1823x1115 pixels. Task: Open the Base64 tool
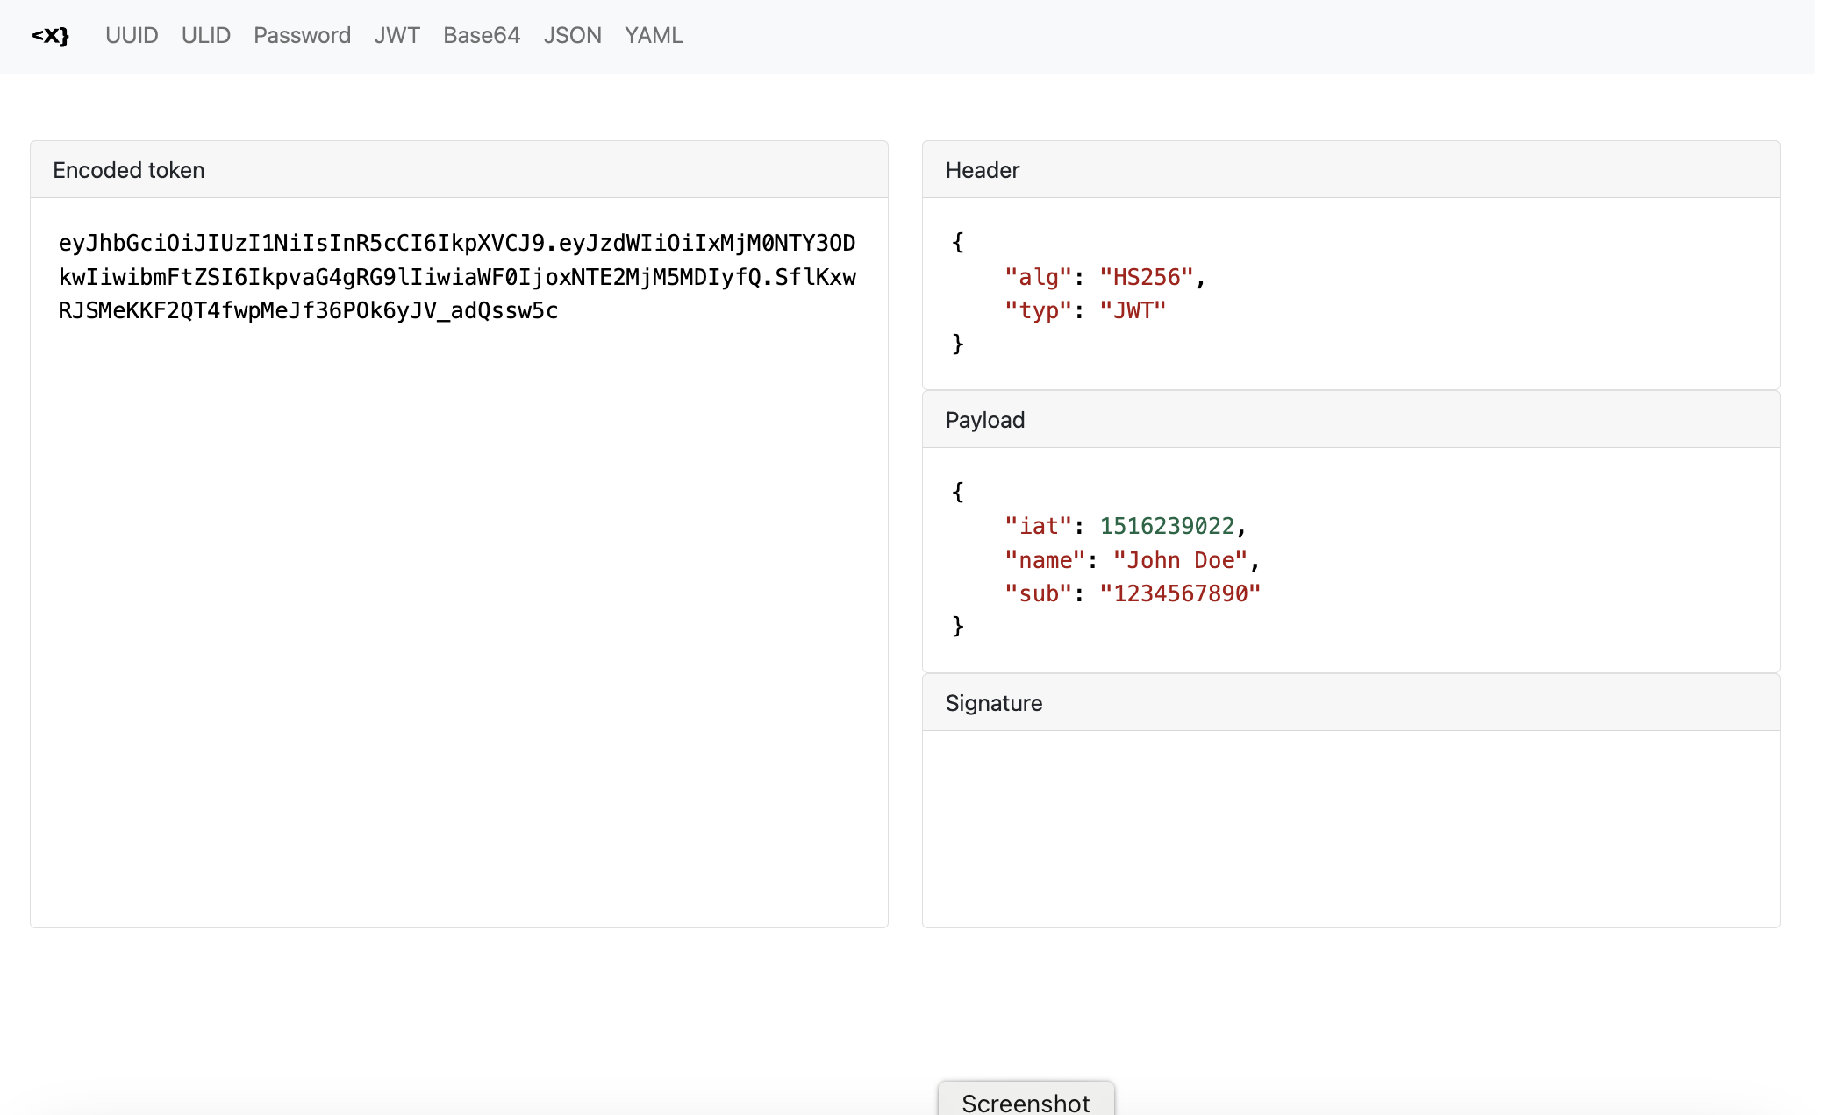(x=481, y=36)
